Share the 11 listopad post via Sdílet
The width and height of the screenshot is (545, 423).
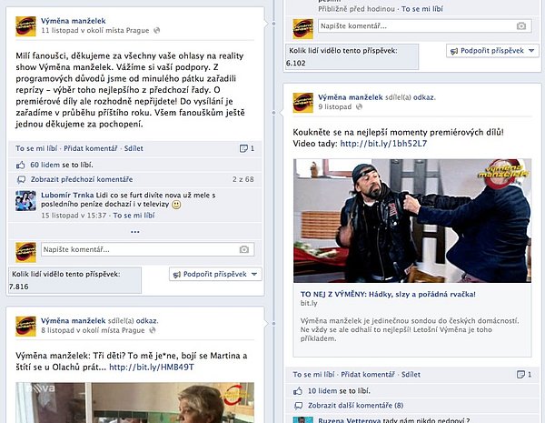134,148
